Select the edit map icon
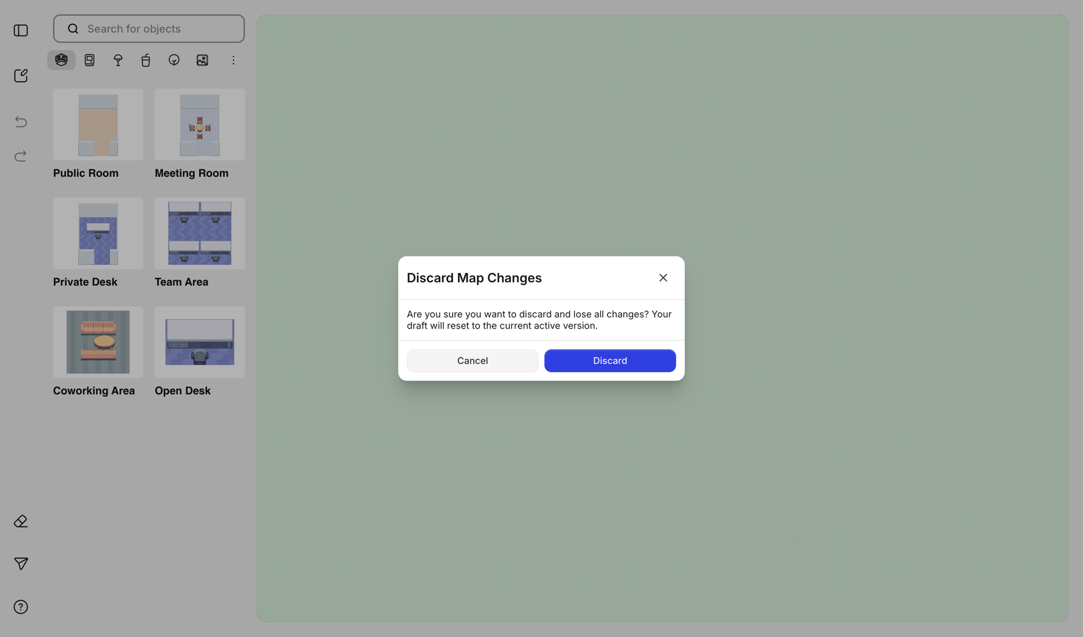 (20, 75)
